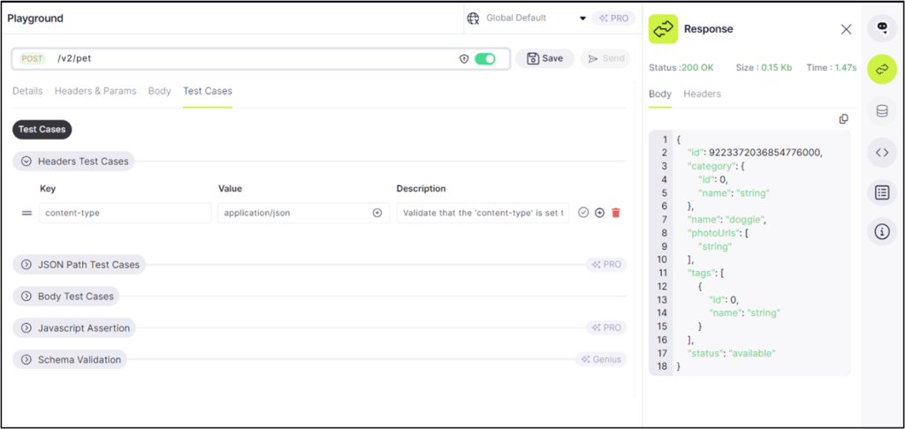Viewport: 905px width, 429px height.
Task: Click the chatbot icon in right sidebar
Action: pos(881,28)
